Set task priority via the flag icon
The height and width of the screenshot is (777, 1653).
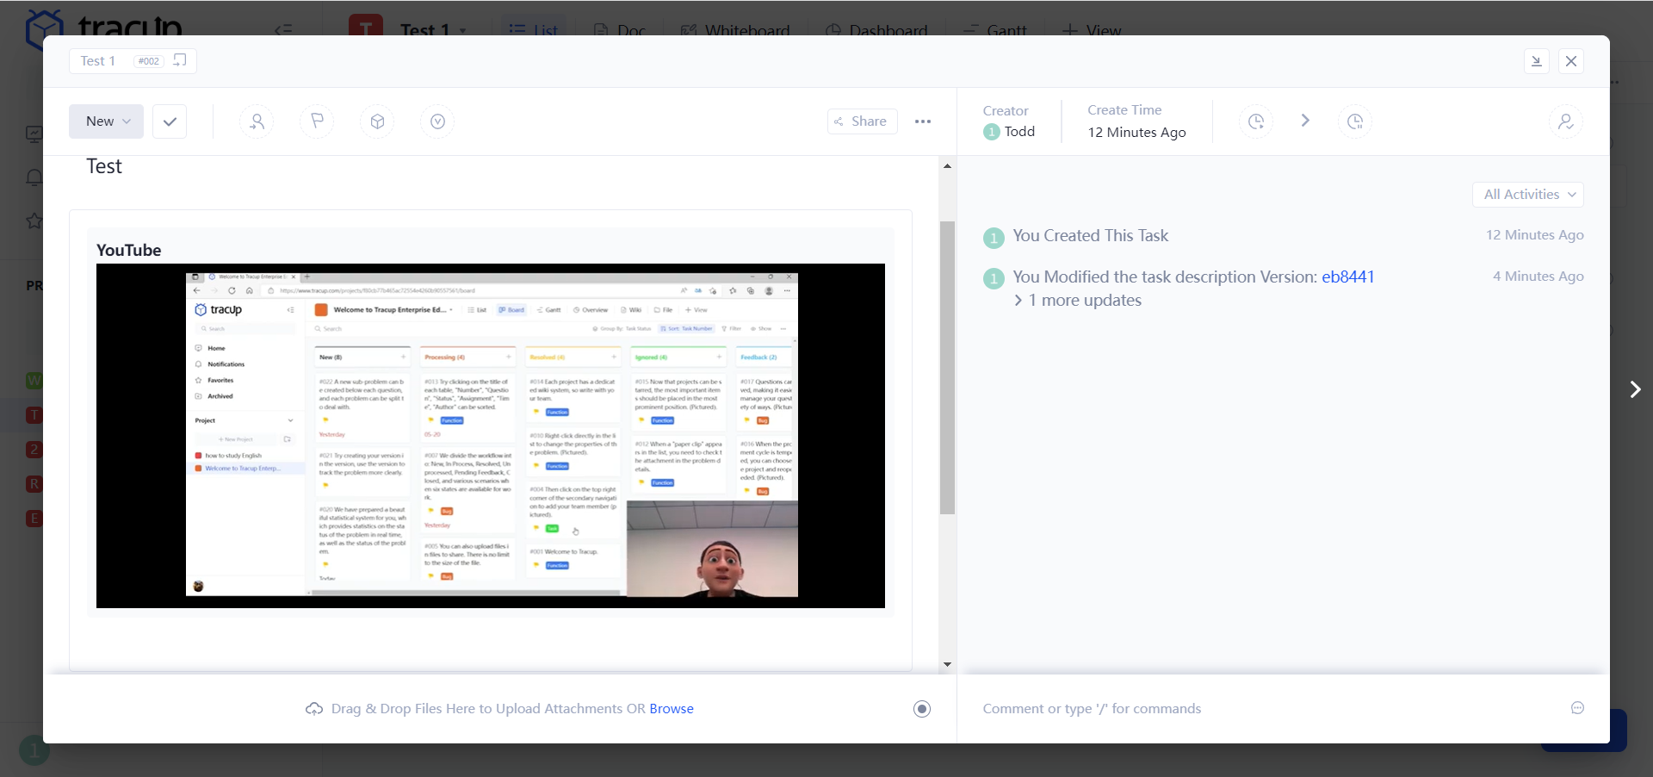[x=317, y=121]
